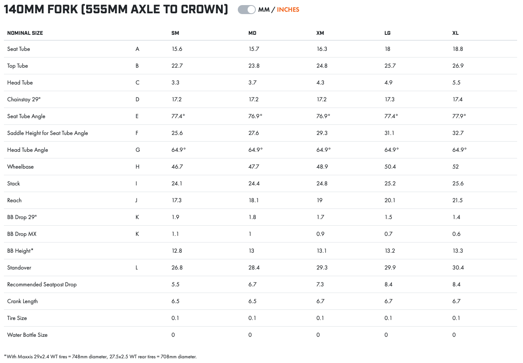Click the Seat Tube row label
523x363 pixels.
point(18,49)
